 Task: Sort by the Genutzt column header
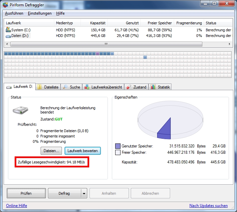[124, 23]
